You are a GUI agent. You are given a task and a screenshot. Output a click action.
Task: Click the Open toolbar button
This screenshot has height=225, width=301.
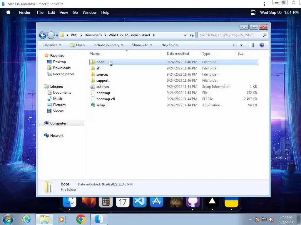77,45
